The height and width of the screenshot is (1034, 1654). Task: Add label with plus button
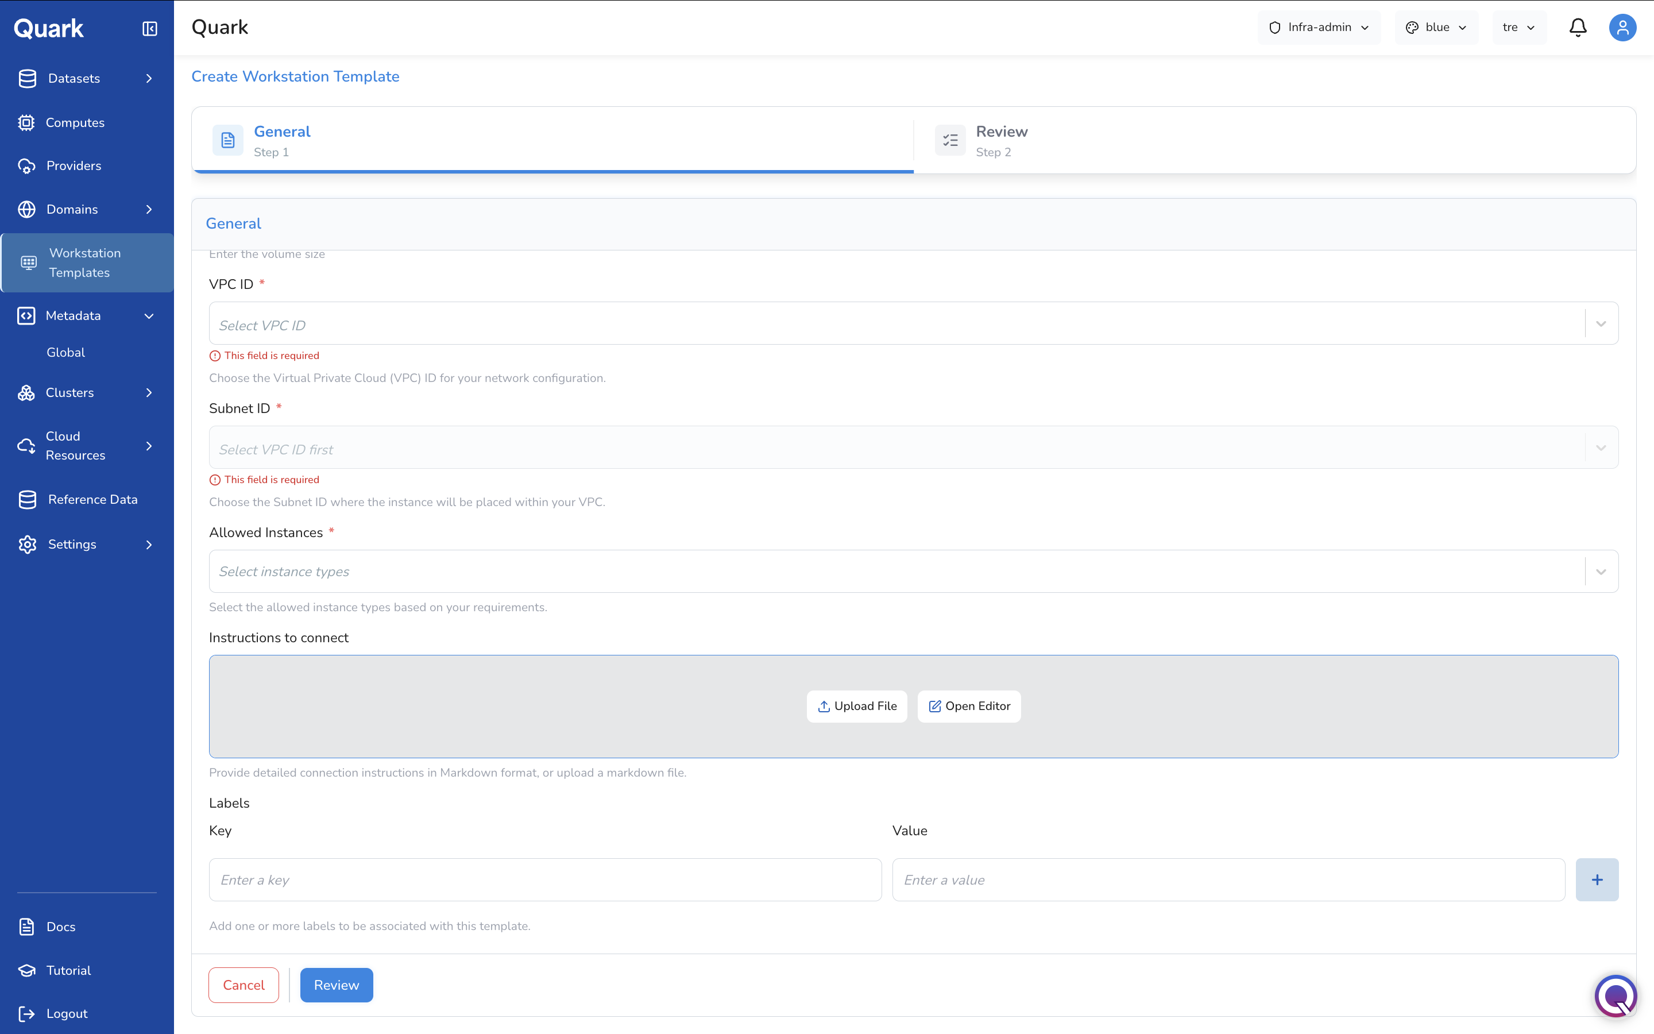pos(1597,879)
